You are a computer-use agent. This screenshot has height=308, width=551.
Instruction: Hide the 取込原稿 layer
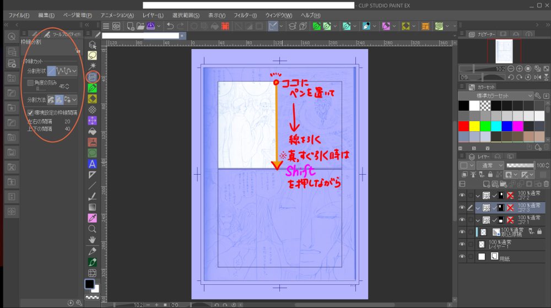(x=462, y=232)
